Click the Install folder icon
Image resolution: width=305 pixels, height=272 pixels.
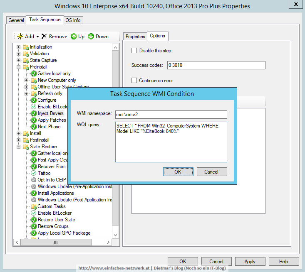pos(26,134)
